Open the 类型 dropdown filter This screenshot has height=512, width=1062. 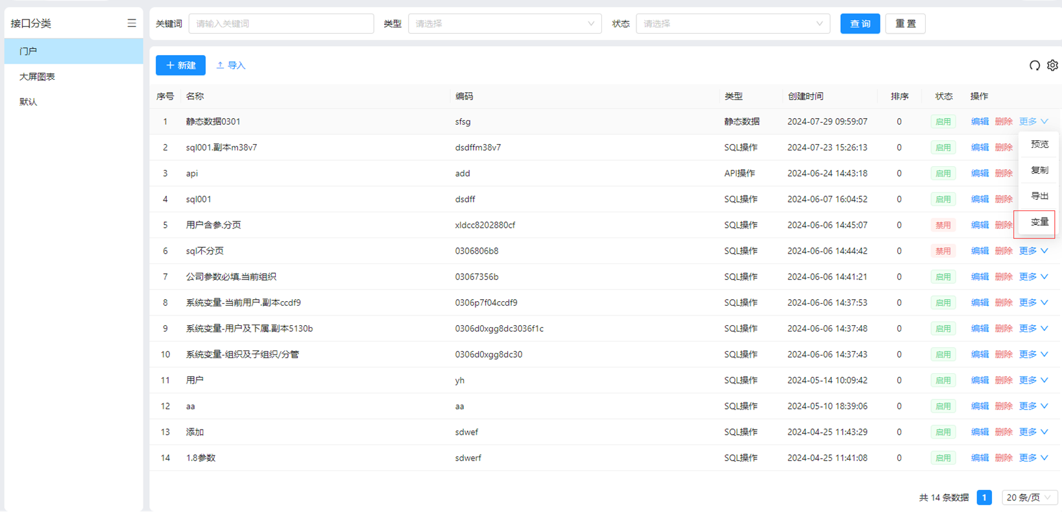coord(504,24)
